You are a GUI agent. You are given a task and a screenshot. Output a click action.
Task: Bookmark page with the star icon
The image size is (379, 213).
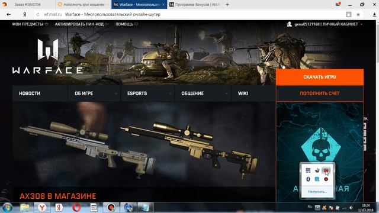coord(358,14)
